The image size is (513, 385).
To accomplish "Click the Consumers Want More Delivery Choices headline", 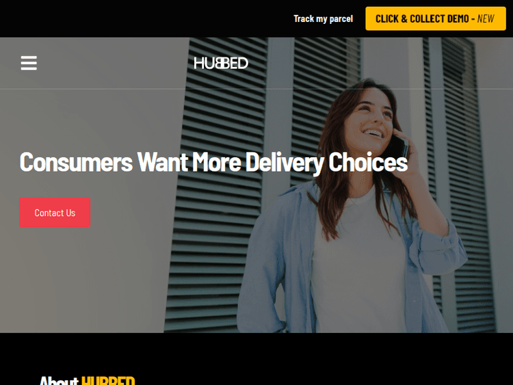I will click(213, 162).
